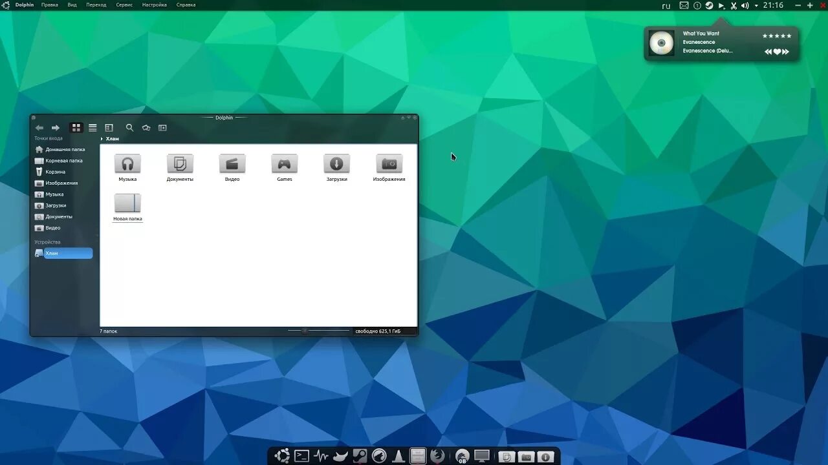Open the Dolphin application menu in top bar
The height and width of the screenshot is (465, 828).
pos(25,5)
